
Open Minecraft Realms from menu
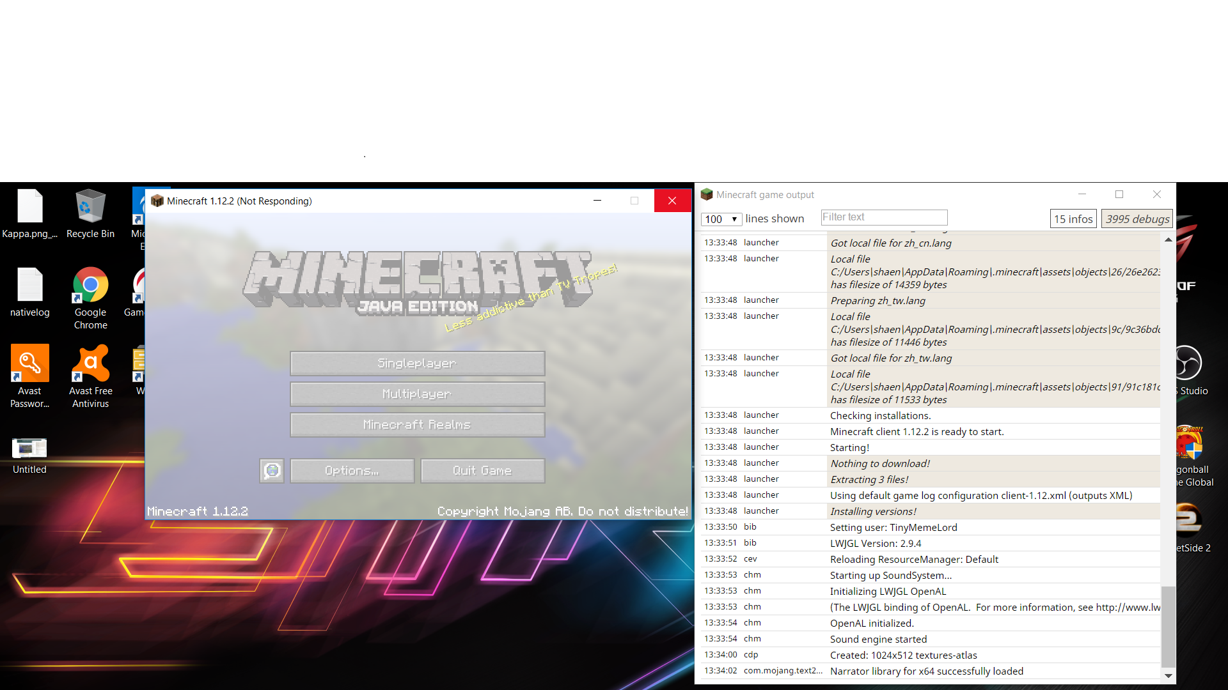417,425
